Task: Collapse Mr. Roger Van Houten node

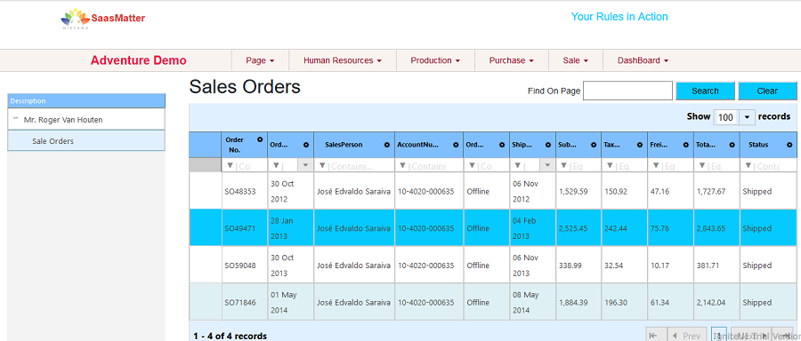Action: point(15,119)
